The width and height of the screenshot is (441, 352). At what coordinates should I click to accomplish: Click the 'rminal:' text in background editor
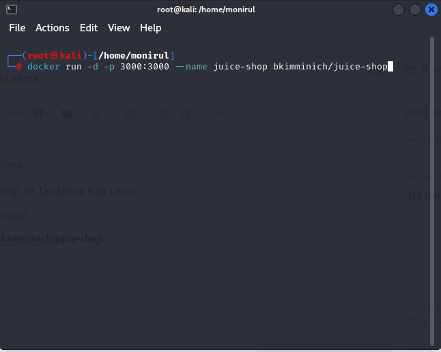(x=14, y=216)
